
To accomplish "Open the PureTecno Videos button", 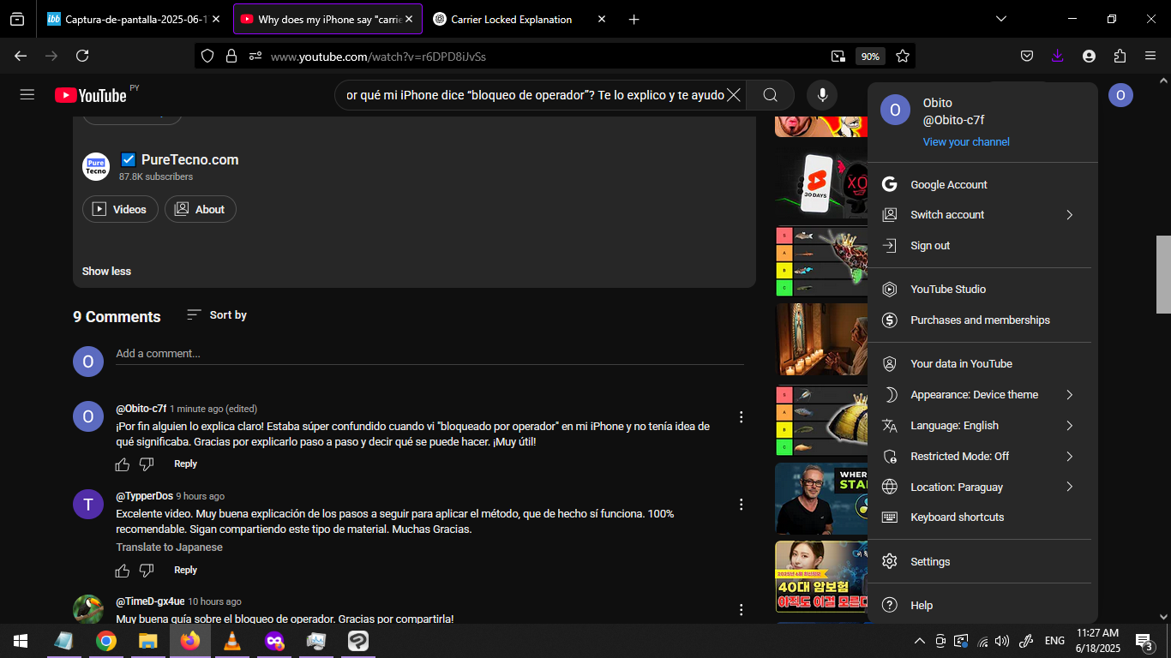I will tap(120, 209).
